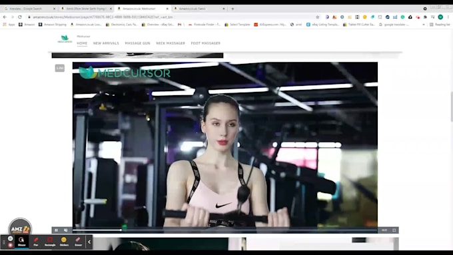Image resolution: width=453 pixels, height=255 pixels.
Task: Select the Eraser tool
Action: (79, 242)
